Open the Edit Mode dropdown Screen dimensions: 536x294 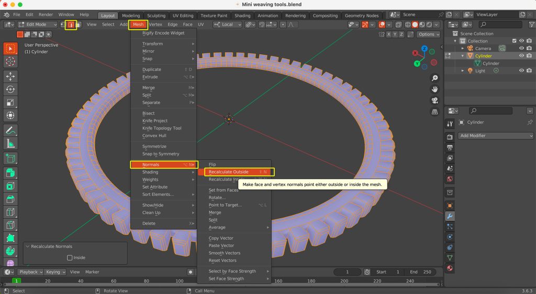38,25
